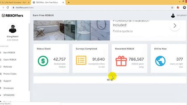Click the address bar URL field

point(91,8)
